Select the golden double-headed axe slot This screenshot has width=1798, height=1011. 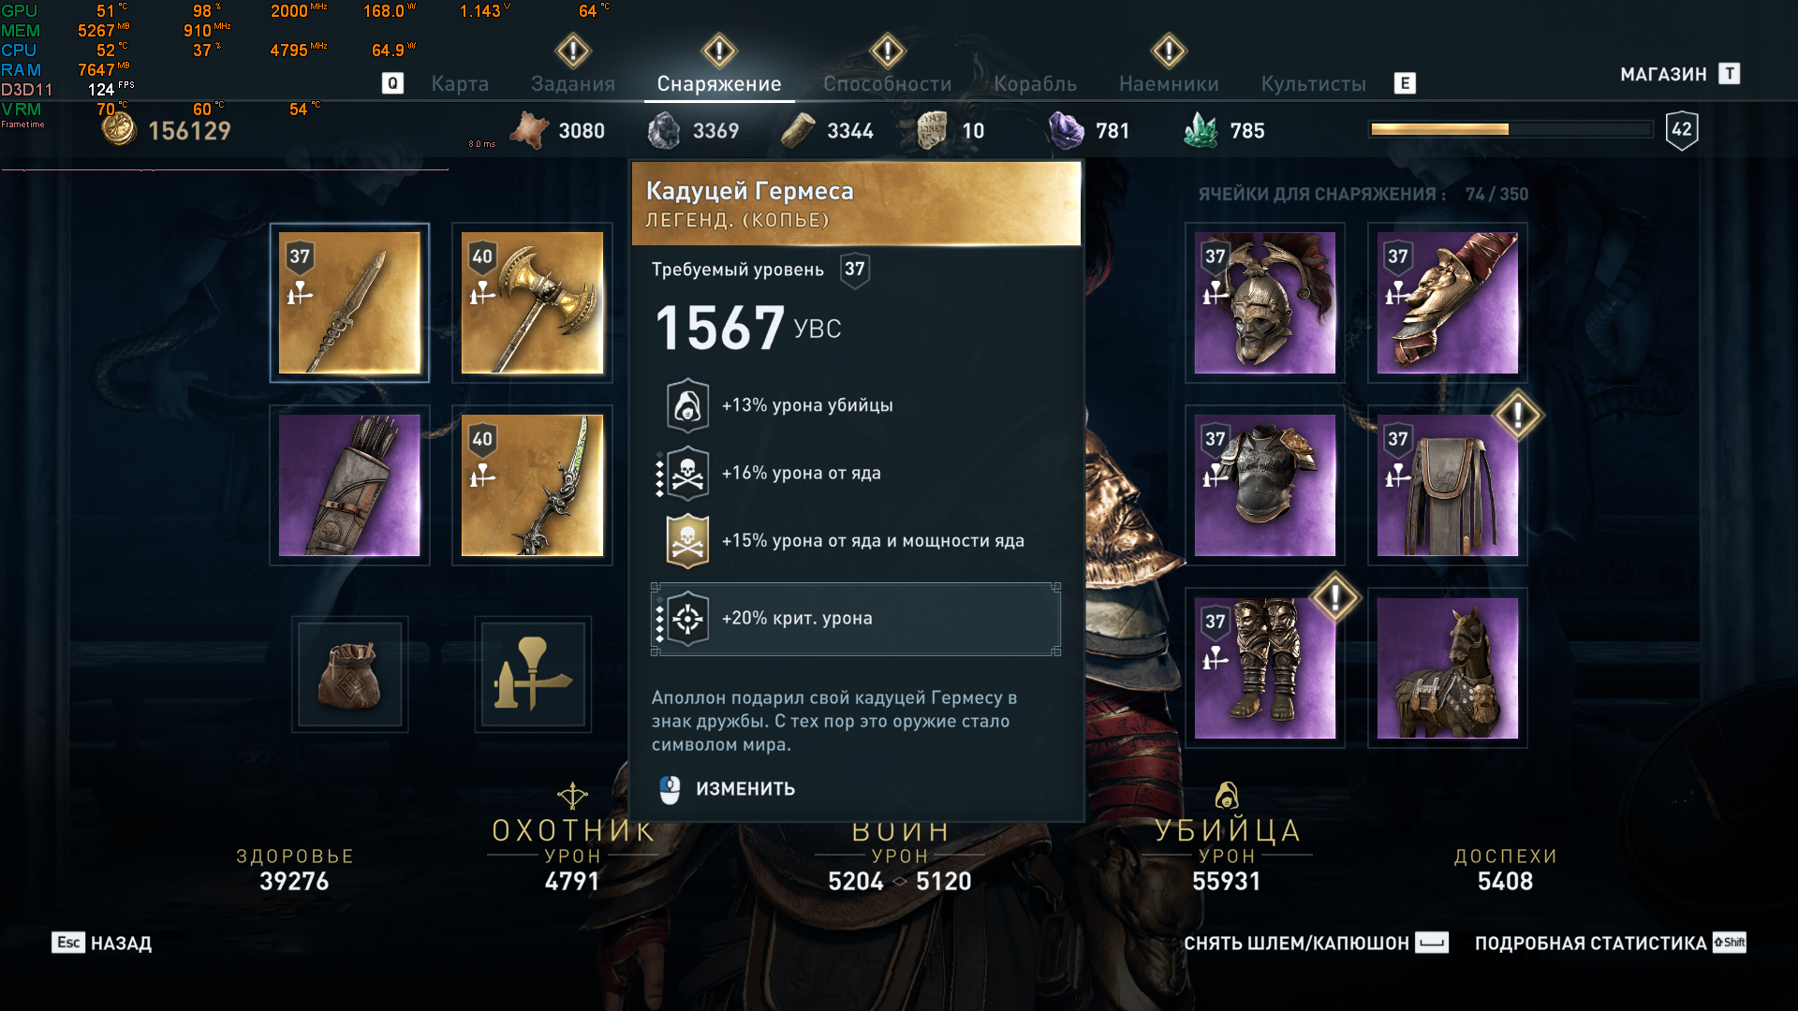click(x=532, y=302)
